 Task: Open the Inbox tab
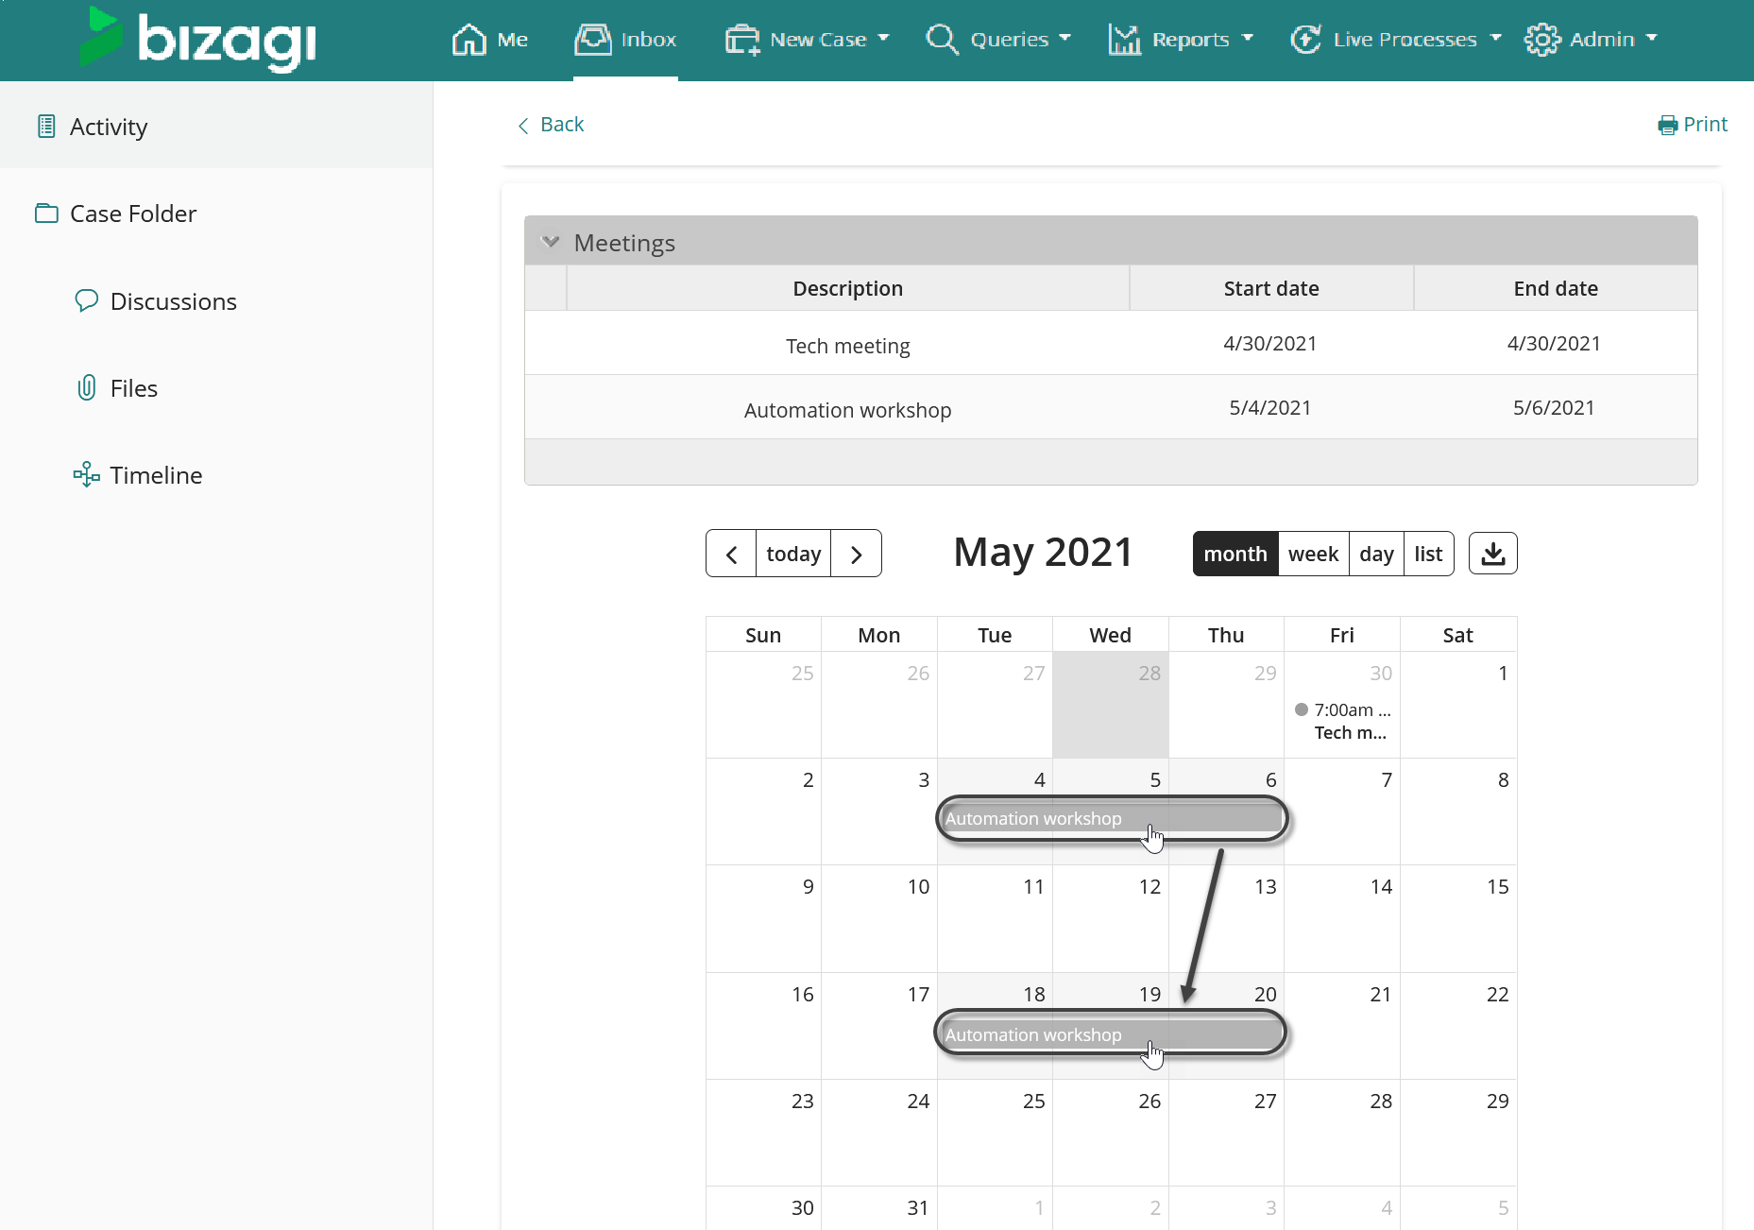pyautogui.click(x=626, y=40)
